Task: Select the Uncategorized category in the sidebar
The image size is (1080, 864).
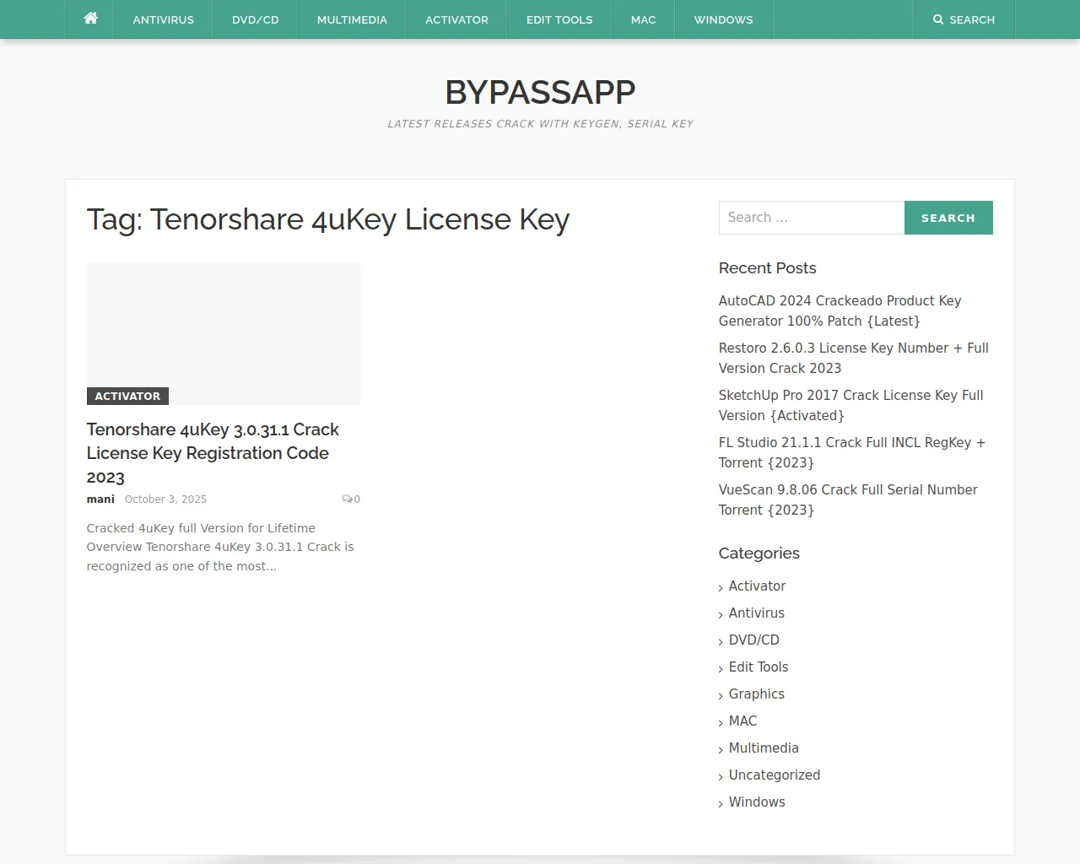Action: pyautogui.click(x=775, y=775)
